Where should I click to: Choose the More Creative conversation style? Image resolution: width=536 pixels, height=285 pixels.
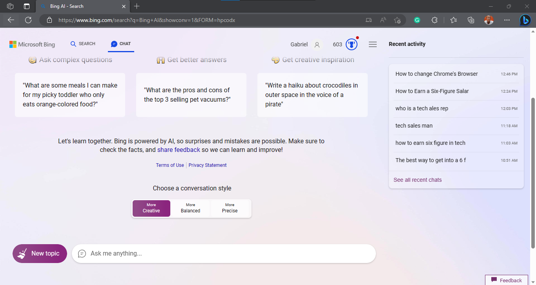[x=151, y=208]
